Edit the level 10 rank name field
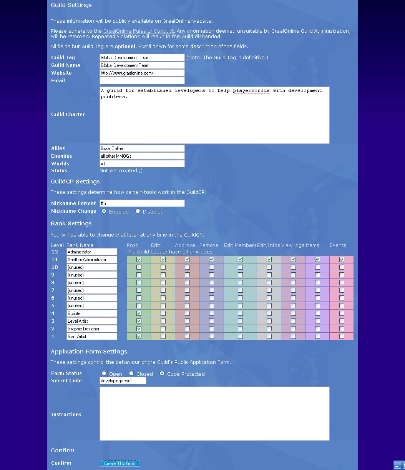 [91, 267]
